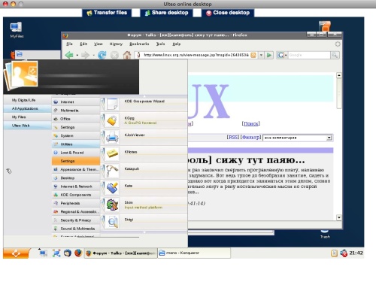Click the RSS feed icon in address bar

tap(253, 55)
